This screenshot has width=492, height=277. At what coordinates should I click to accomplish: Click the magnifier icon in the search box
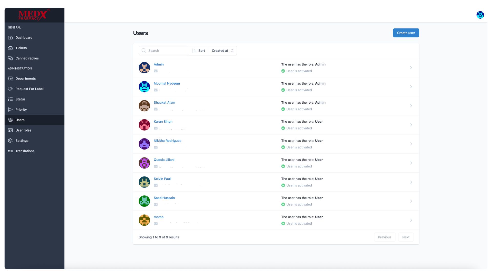(144, 51)
